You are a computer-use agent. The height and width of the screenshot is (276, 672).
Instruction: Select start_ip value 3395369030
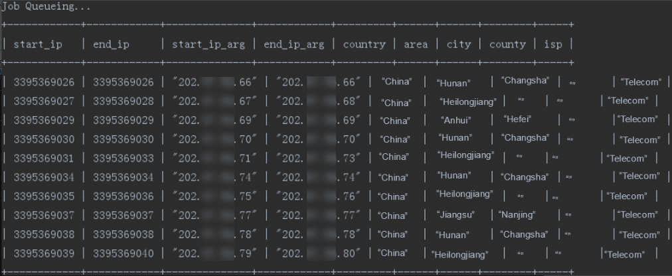pos(44,139)
